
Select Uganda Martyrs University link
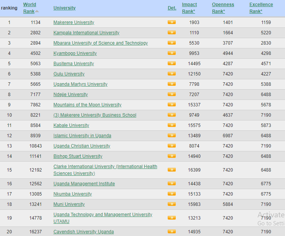[x=80, y=84]
